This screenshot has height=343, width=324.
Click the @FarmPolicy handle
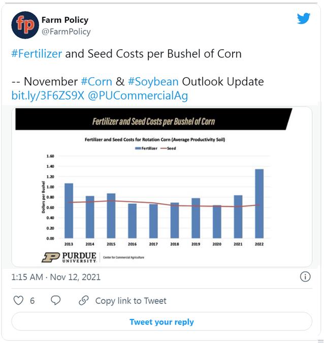tap(66, 32)
